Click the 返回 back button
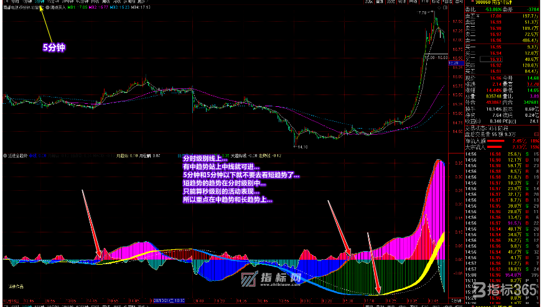 click(459, 2)
